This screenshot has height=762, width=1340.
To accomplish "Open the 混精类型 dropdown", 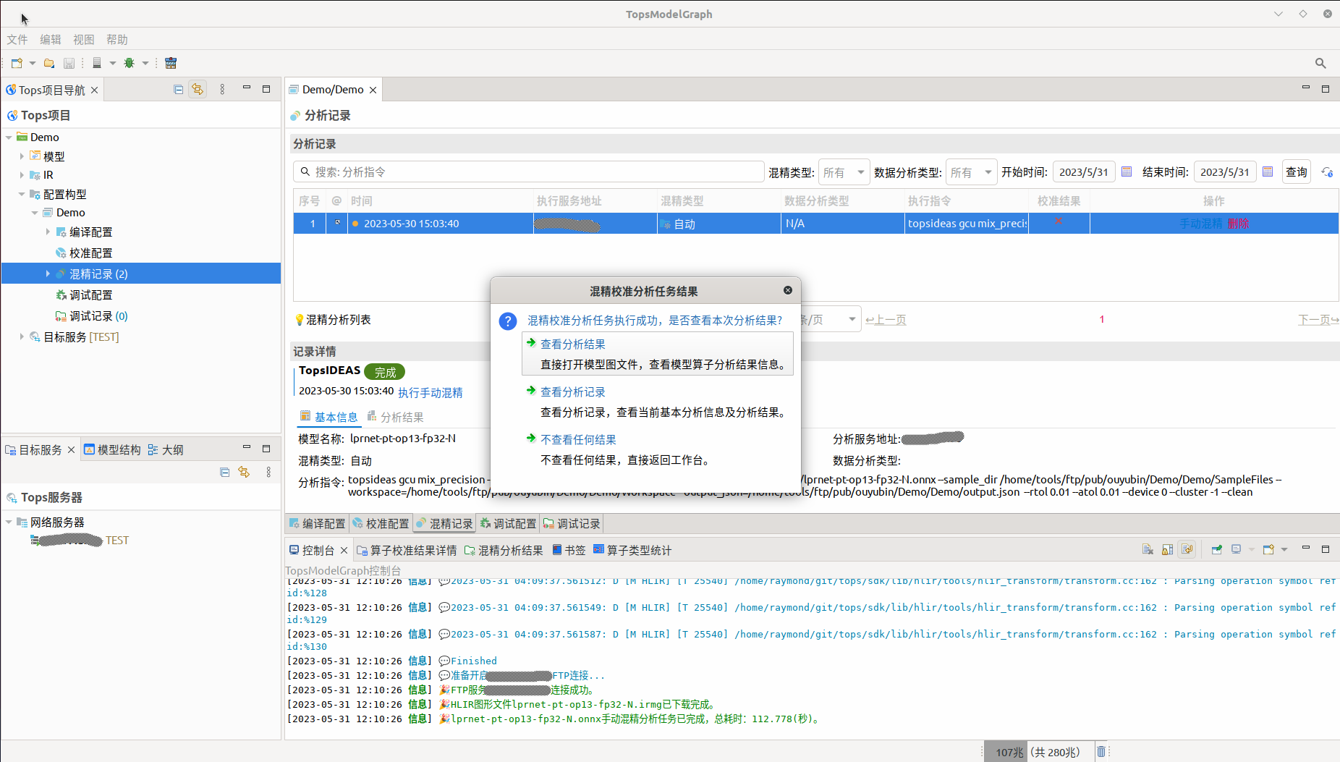I will tap(844, 172).
